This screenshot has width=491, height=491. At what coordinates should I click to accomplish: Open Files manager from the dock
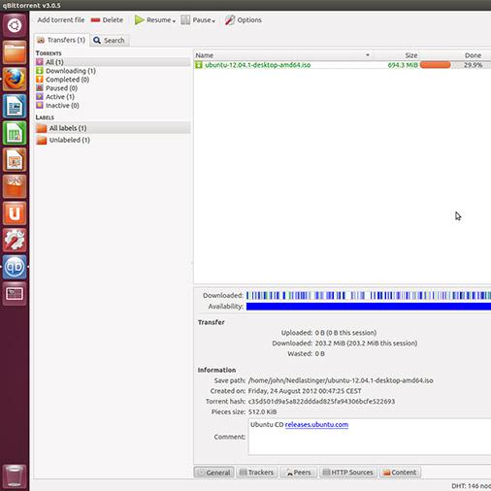[x=15, y=52]
